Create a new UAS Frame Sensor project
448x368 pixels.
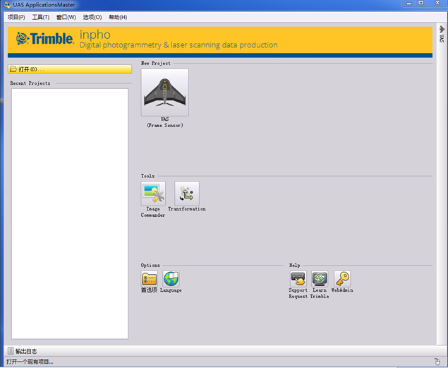164,92
